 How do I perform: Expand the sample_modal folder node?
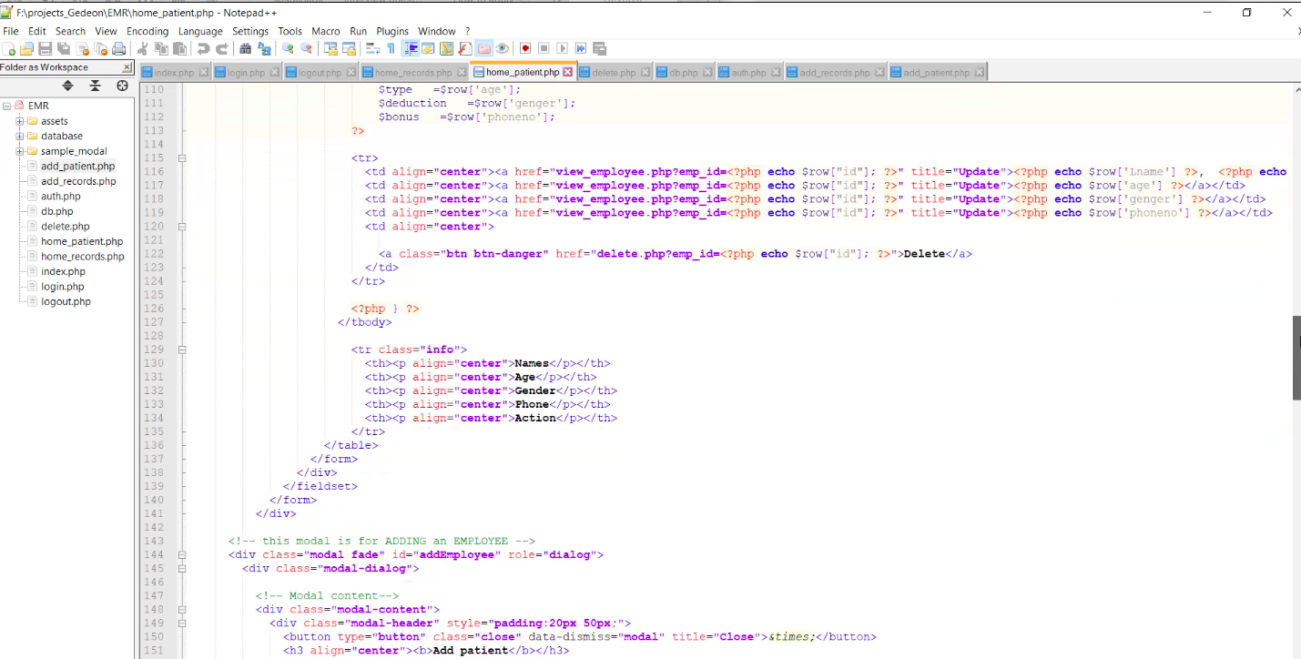[x=19, y=151]
